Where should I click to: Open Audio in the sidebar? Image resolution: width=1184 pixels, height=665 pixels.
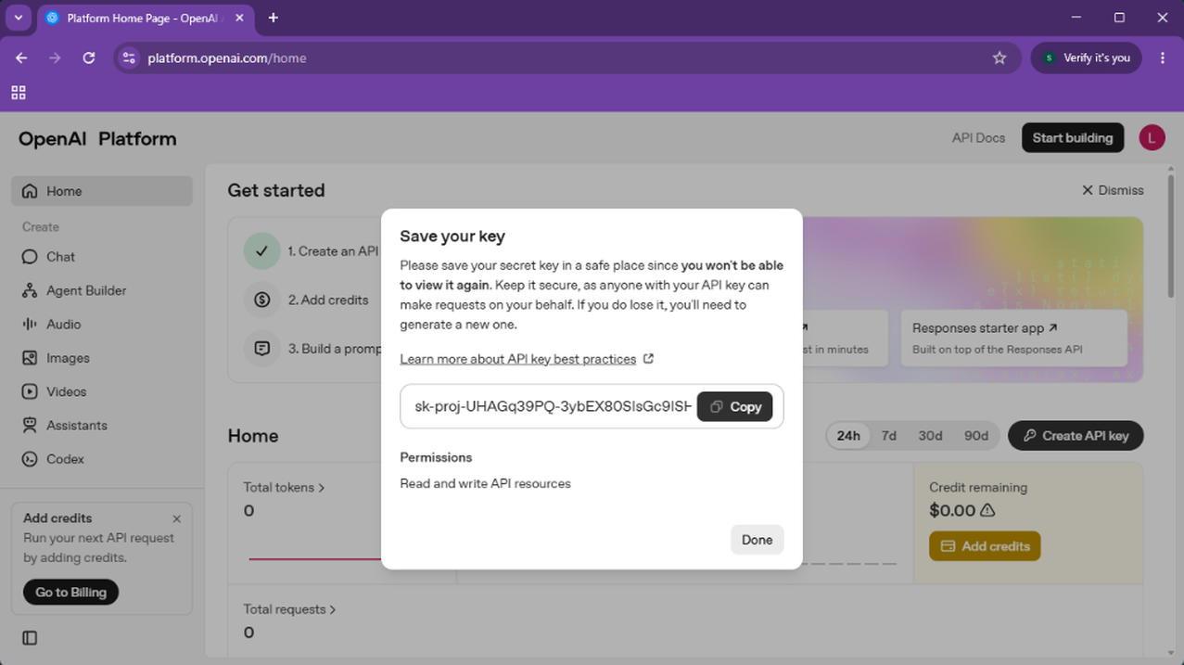click(102, 324)
